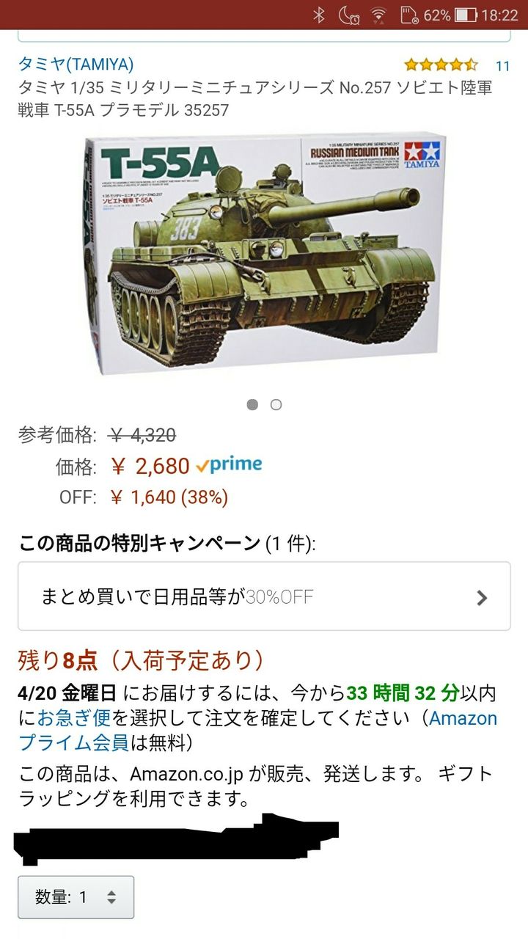
Task: Open the タミヤ(TAMIYA) brand link
Action: click(x=76, y=64)
